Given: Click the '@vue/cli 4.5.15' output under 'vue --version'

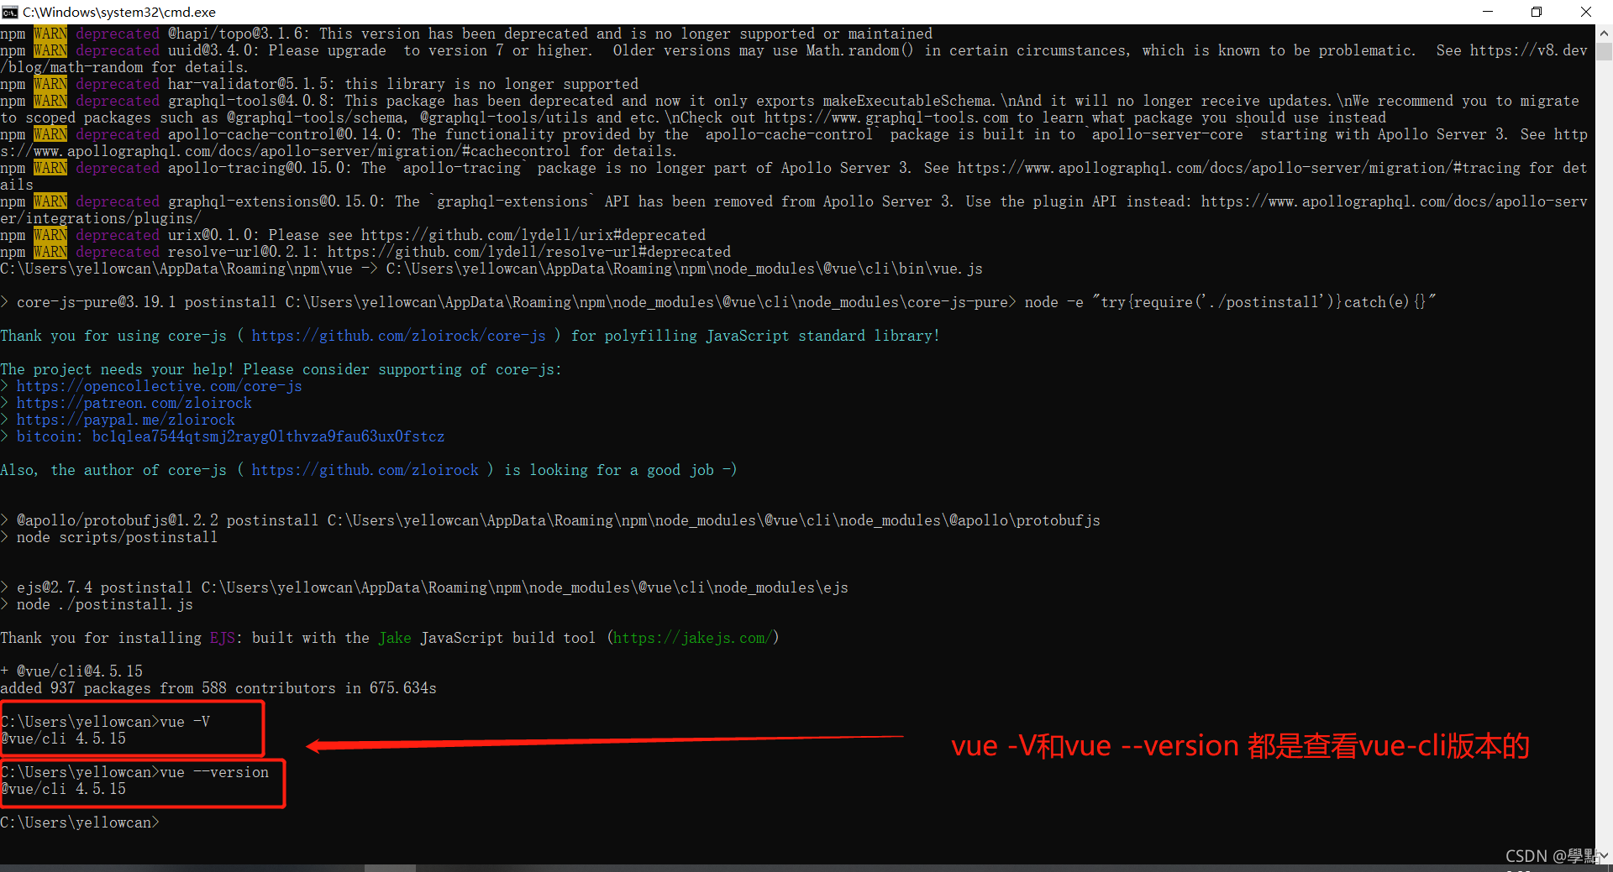Looking at the screenshot, I should pyautogui.click(x=63, y=789).
